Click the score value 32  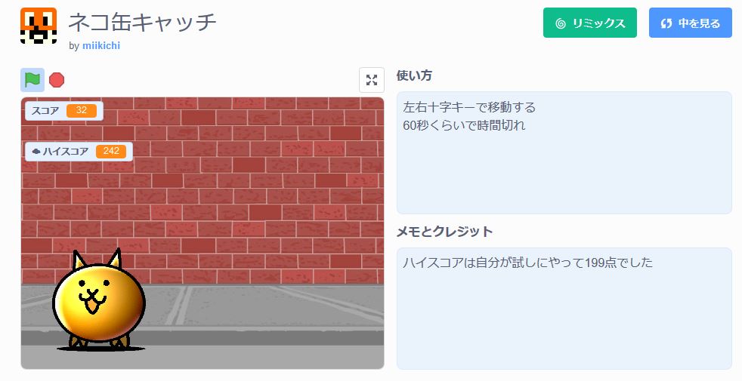82,111
